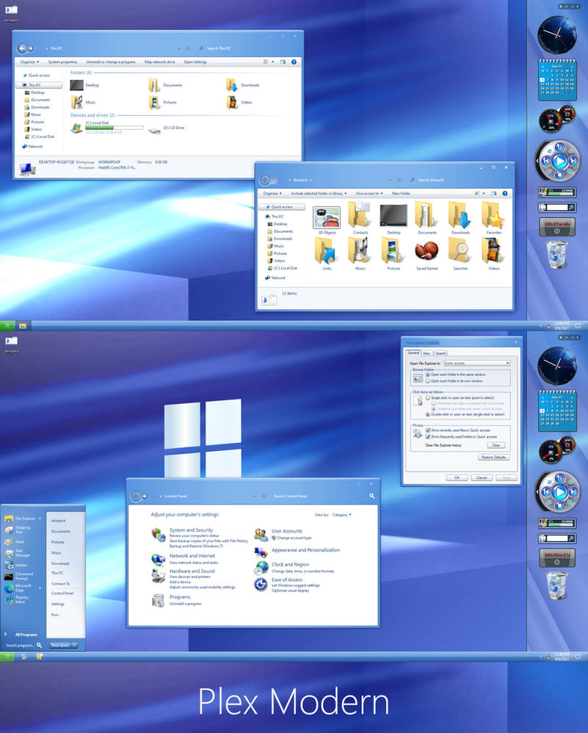Expand the shutdown options arrow

click(x=75, y=645)
